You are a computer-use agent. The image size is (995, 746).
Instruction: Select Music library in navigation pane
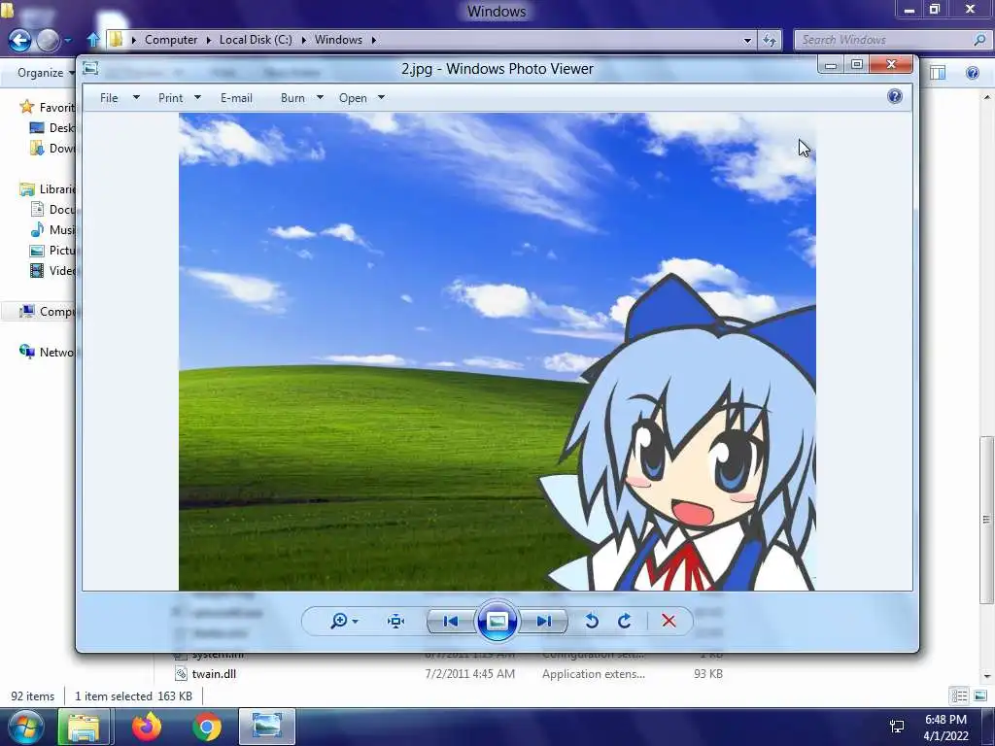coord(52,229)
